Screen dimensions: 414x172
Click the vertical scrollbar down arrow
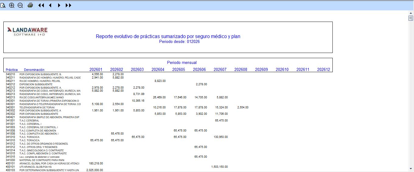(411, 168)
